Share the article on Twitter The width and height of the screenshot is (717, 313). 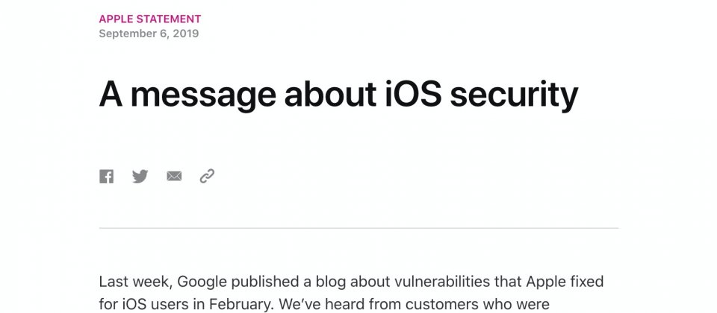[140, 176]
